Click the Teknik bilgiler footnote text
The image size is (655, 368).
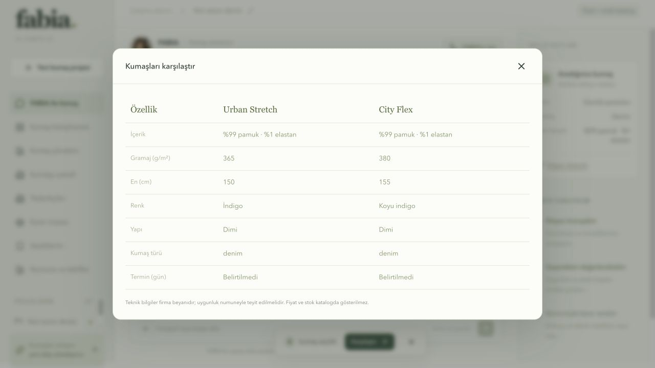[247, 303]
